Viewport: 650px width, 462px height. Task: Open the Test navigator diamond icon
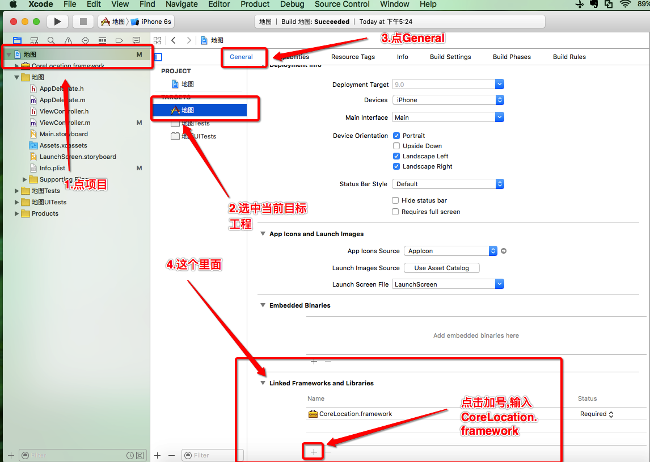point(86,40)
